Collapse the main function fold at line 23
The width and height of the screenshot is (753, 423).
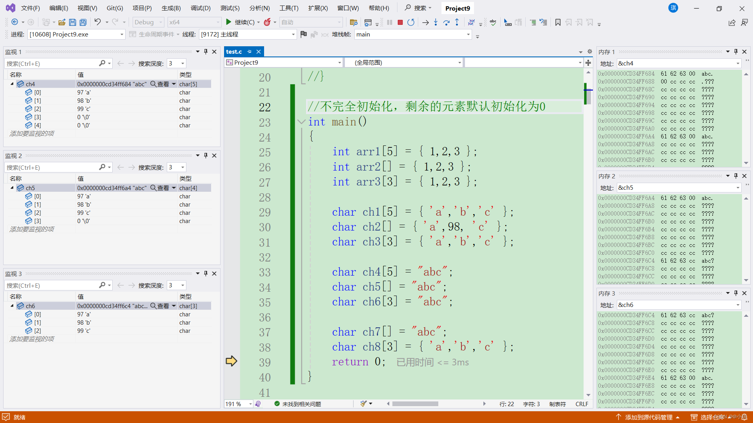(301, 122)
